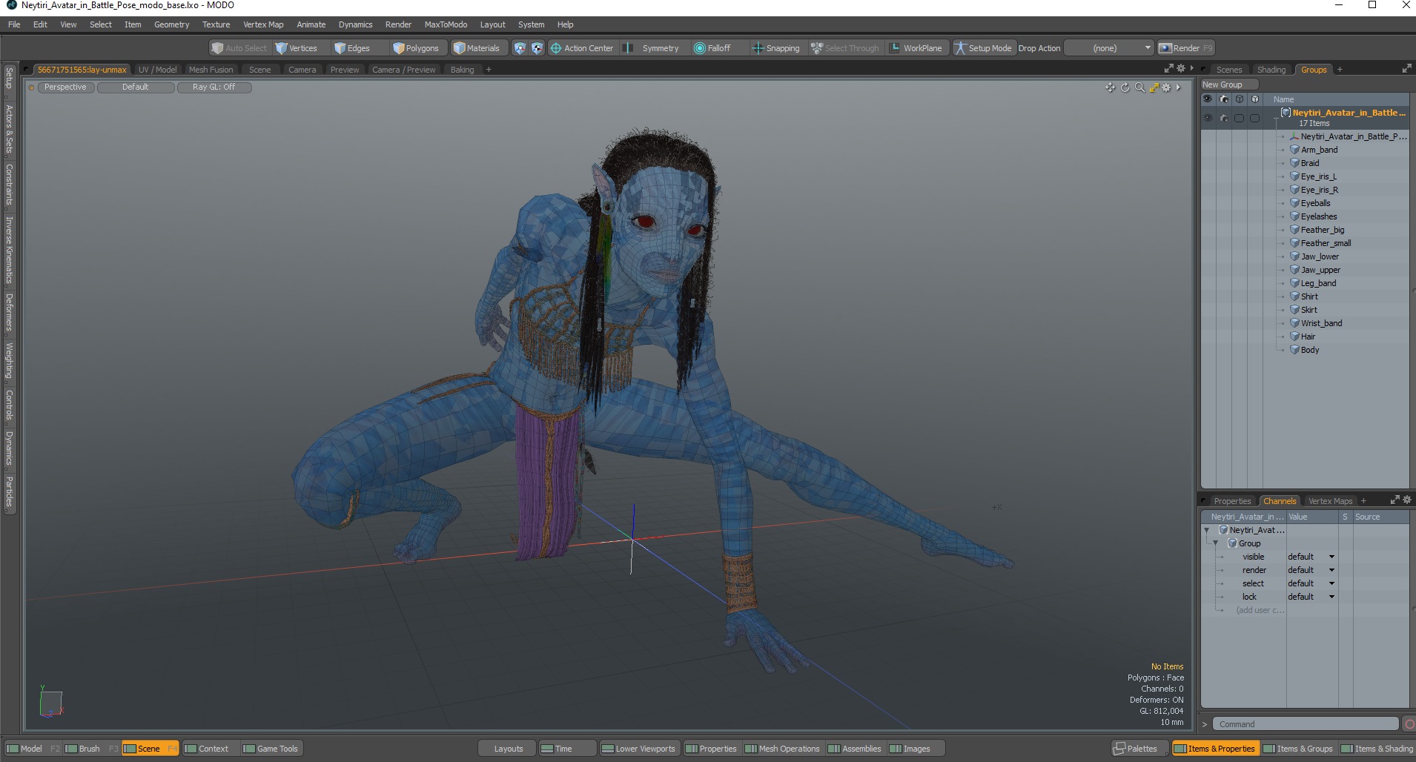Open the 3D viewport settings gear

click(x=1166, y=87)
